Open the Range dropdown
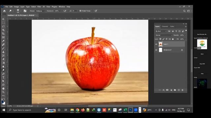Screen dimensions: 211x118 click(40, 11)
